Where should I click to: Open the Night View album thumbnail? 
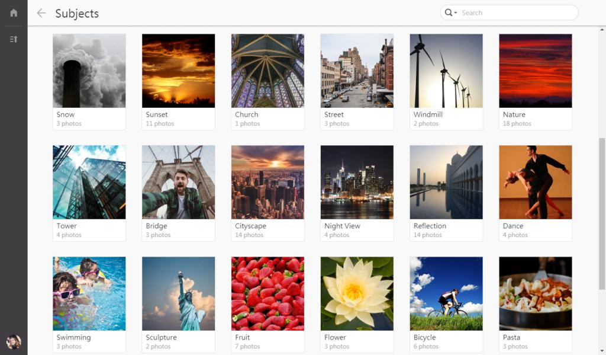[x=357, y=183]
